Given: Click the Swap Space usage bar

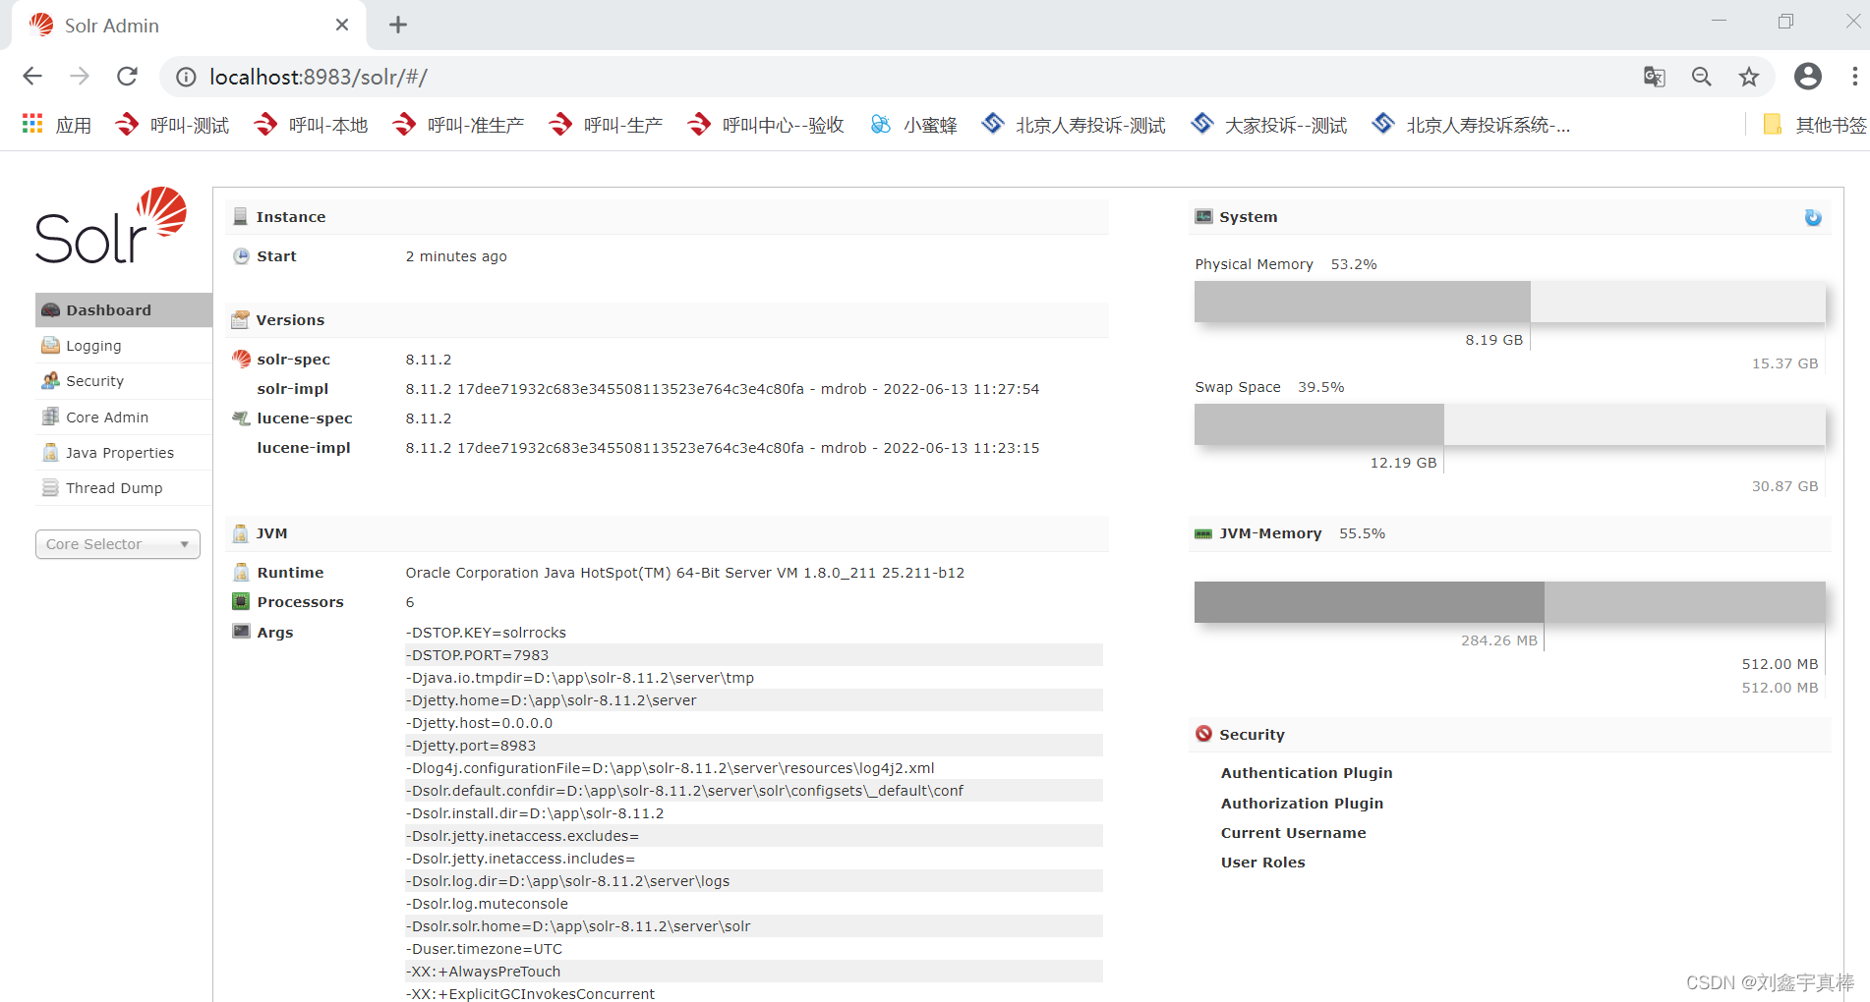Looking at the screenshot, I should click(1509, 424).
